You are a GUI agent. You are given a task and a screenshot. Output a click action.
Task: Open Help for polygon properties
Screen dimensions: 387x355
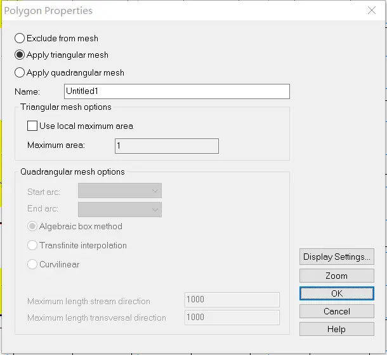336,329
